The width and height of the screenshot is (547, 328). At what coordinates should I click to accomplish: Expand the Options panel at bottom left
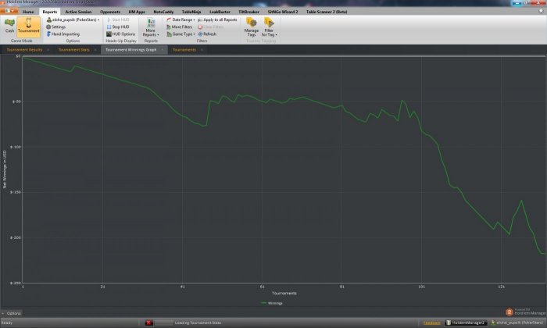13,313
